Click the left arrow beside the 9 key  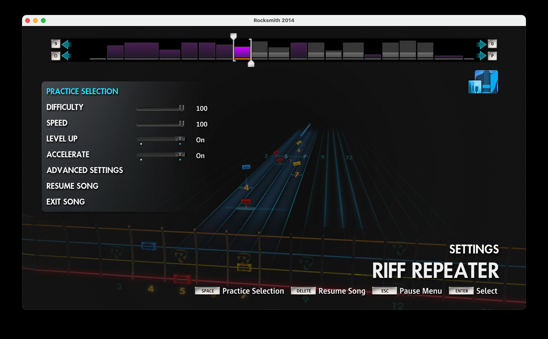[67, 44]
